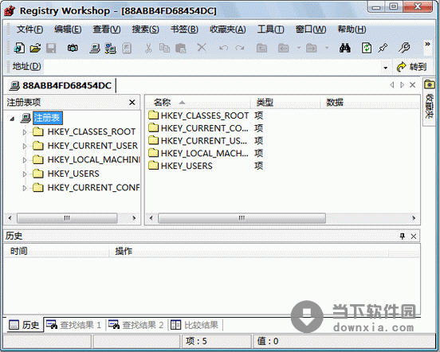Go to next document tab arrow
The image size is (440, 352).
[402, 84]
